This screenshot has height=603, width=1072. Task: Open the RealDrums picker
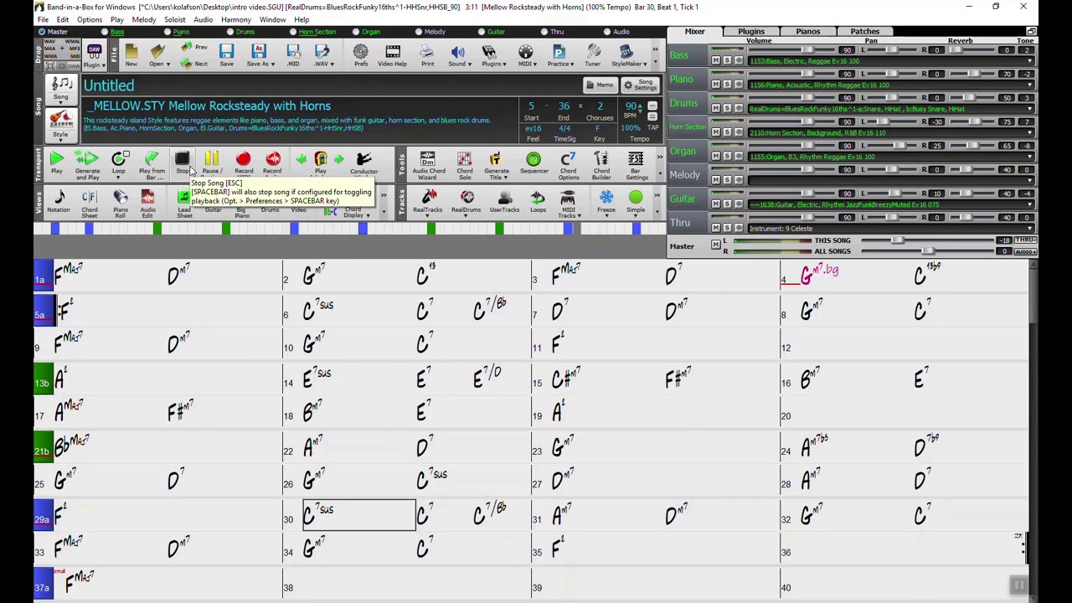(x=466, y=201)
